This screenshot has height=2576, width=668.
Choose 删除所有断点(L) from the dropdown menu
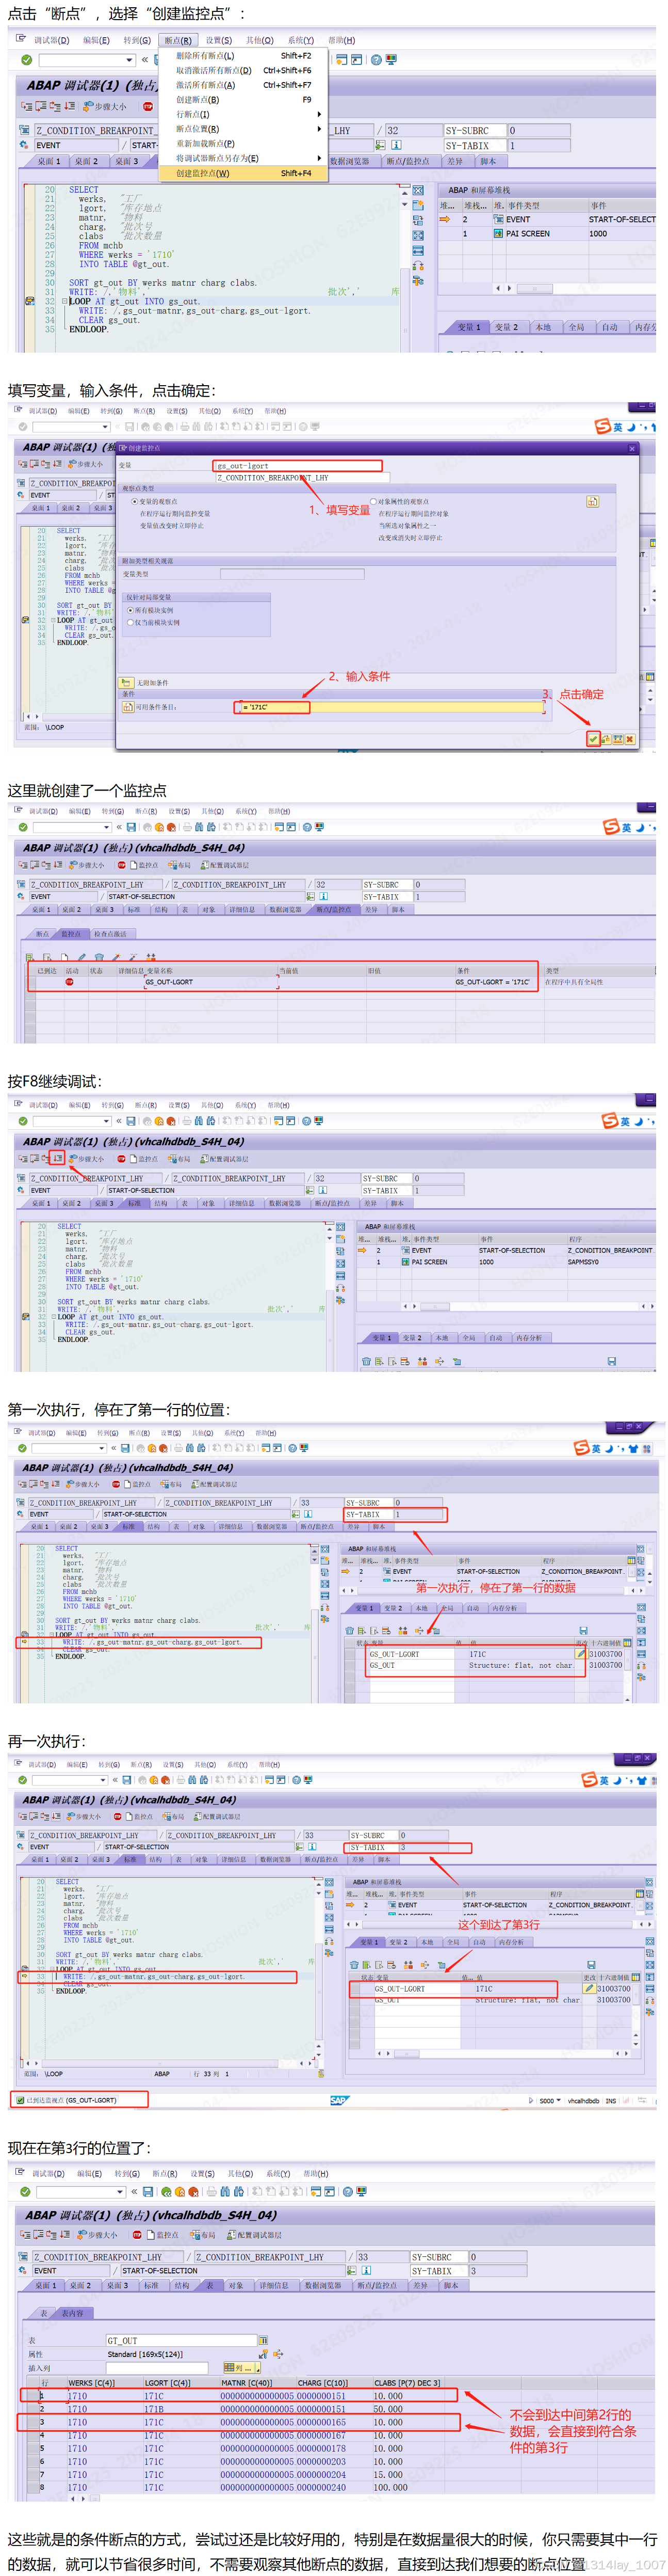click(x=243, y=56)
